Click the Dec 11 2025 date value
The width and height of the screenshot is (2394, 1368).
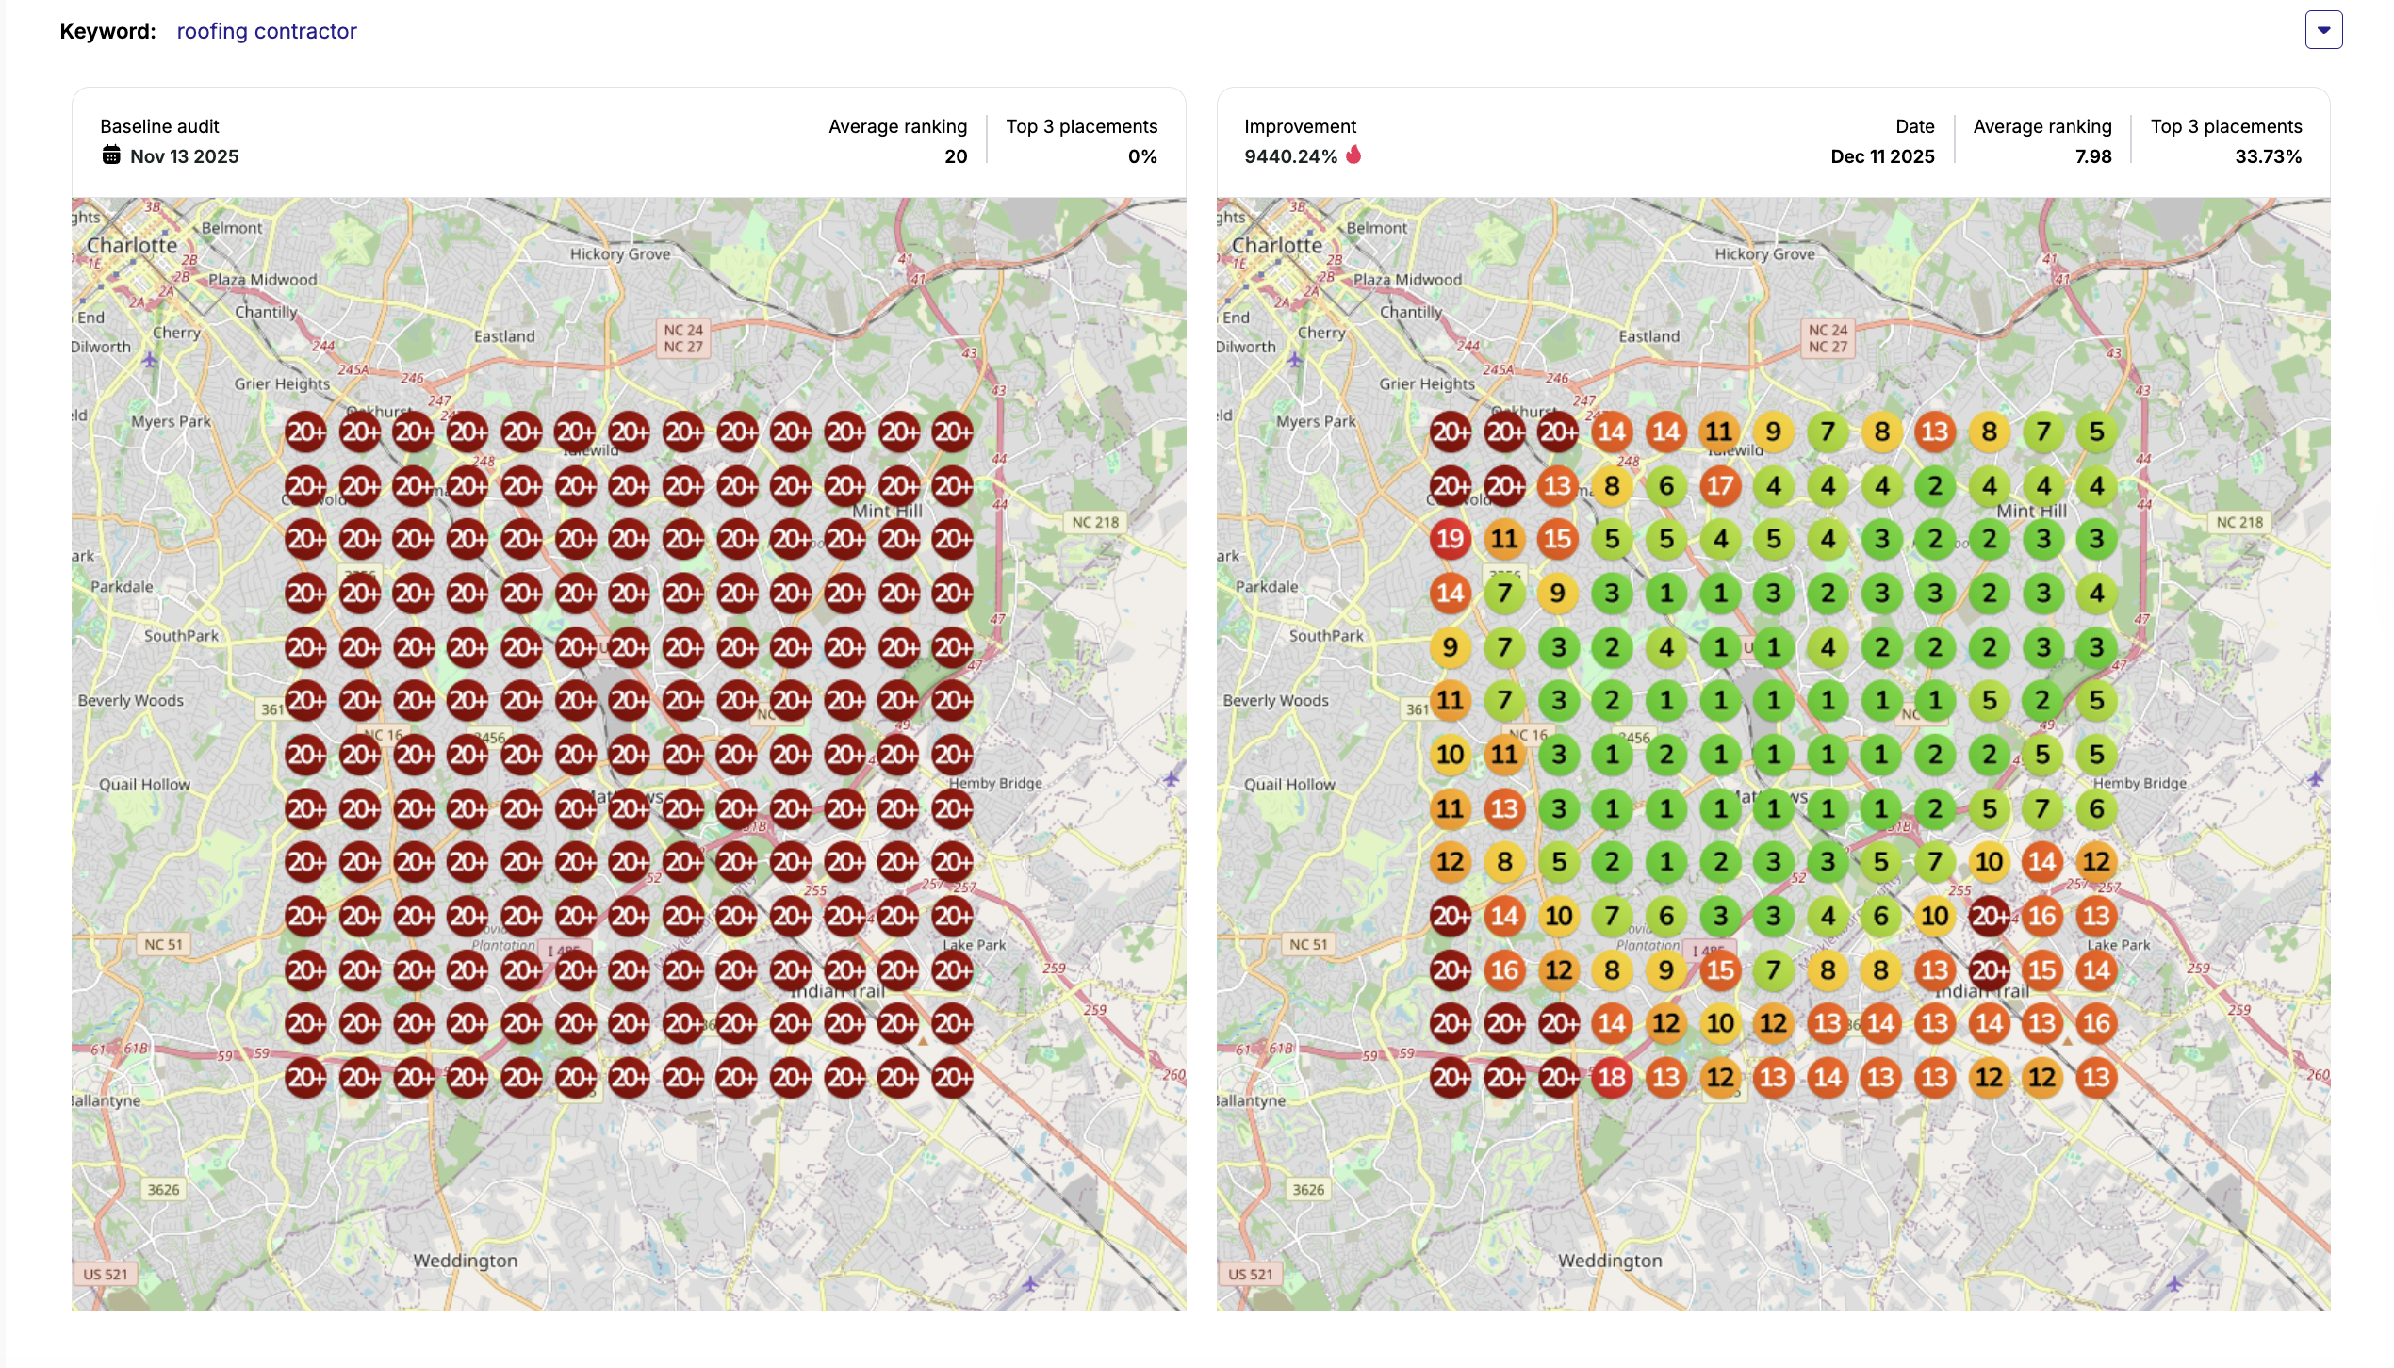point(1881,156)
